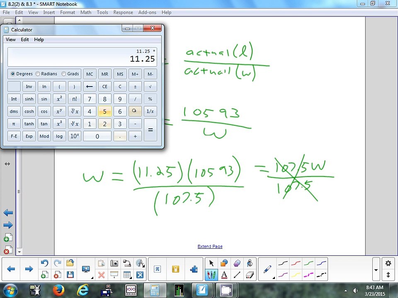Click the Calculator display field showing 11.25

(x=82, y=57)
